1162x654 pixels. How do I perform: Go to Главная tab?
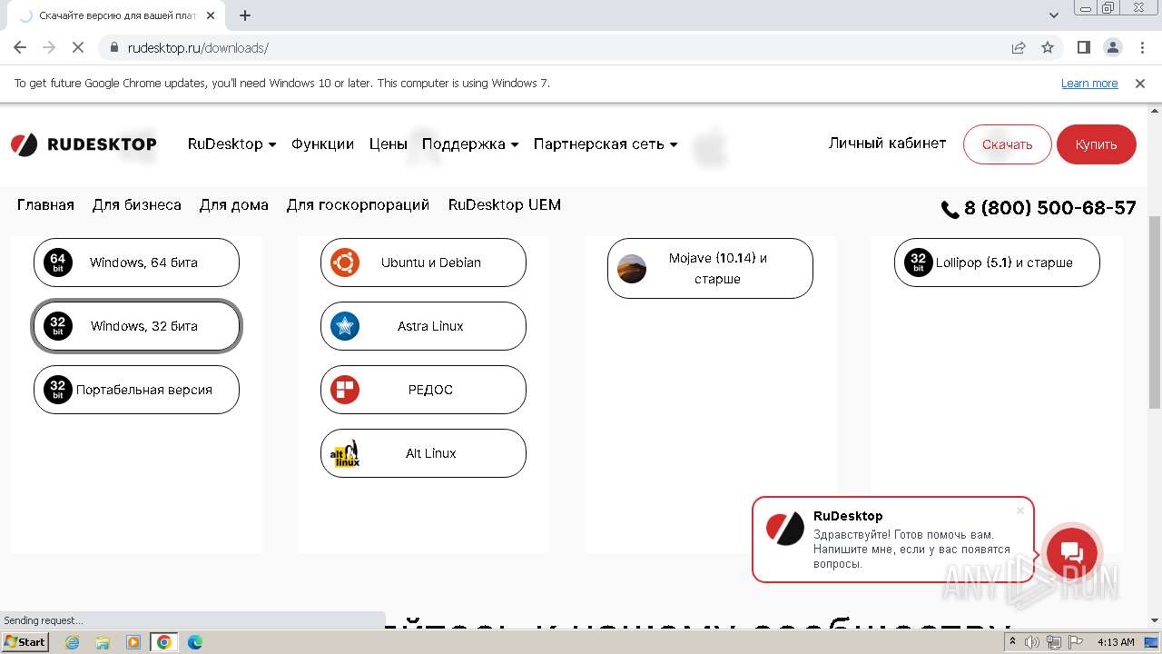pyautogui.click(x=45, y=205)
